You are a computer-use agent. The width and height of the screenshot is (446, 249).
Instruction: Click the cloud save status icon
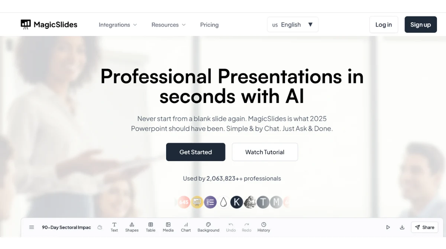coord(100,228)
